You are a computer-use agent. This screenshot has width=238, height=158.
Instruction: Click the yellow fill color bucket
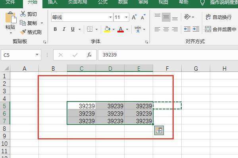107,29
